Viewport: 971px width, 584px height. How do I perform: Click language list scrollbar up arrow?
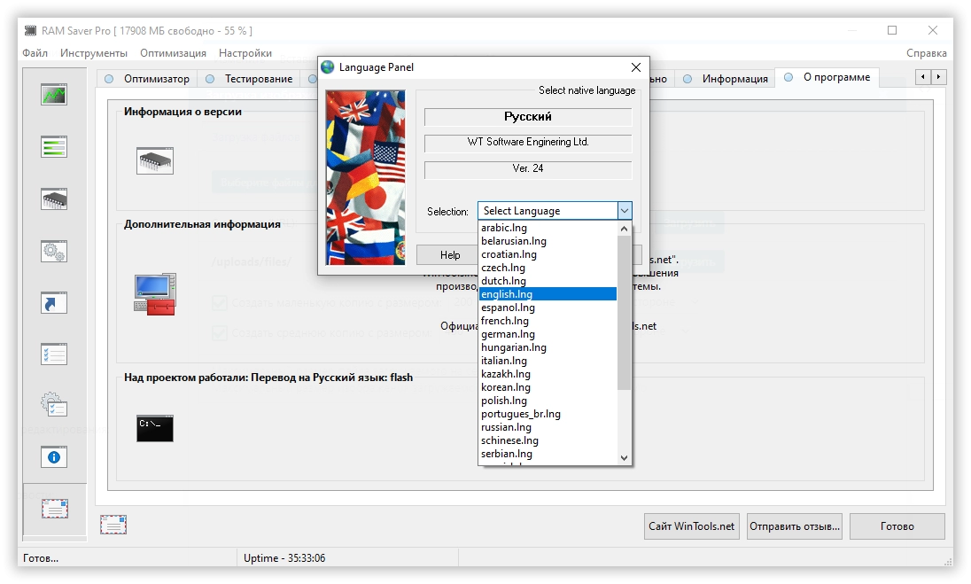click(625, 229)
